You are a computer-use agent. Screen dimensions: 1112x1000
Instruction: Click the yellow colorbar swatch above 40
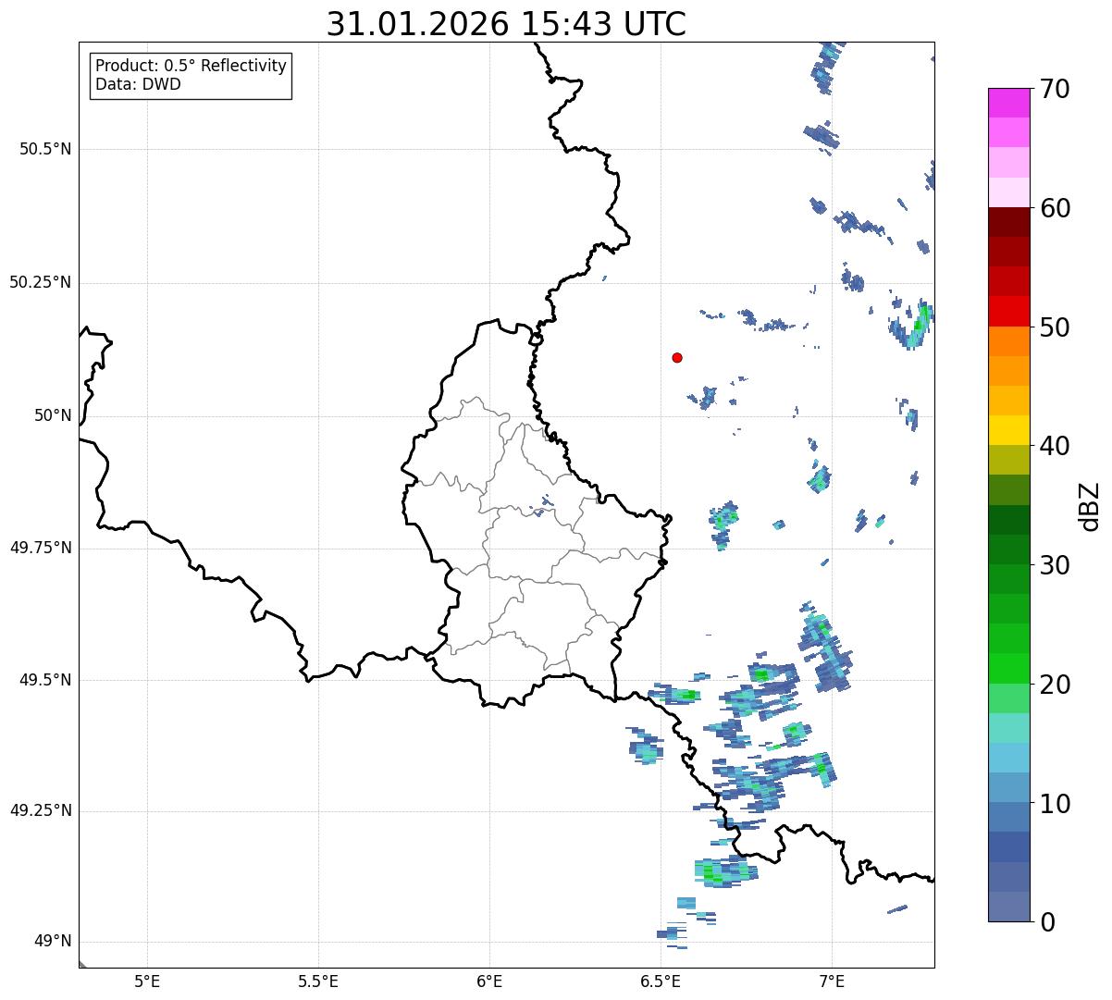1009,430
